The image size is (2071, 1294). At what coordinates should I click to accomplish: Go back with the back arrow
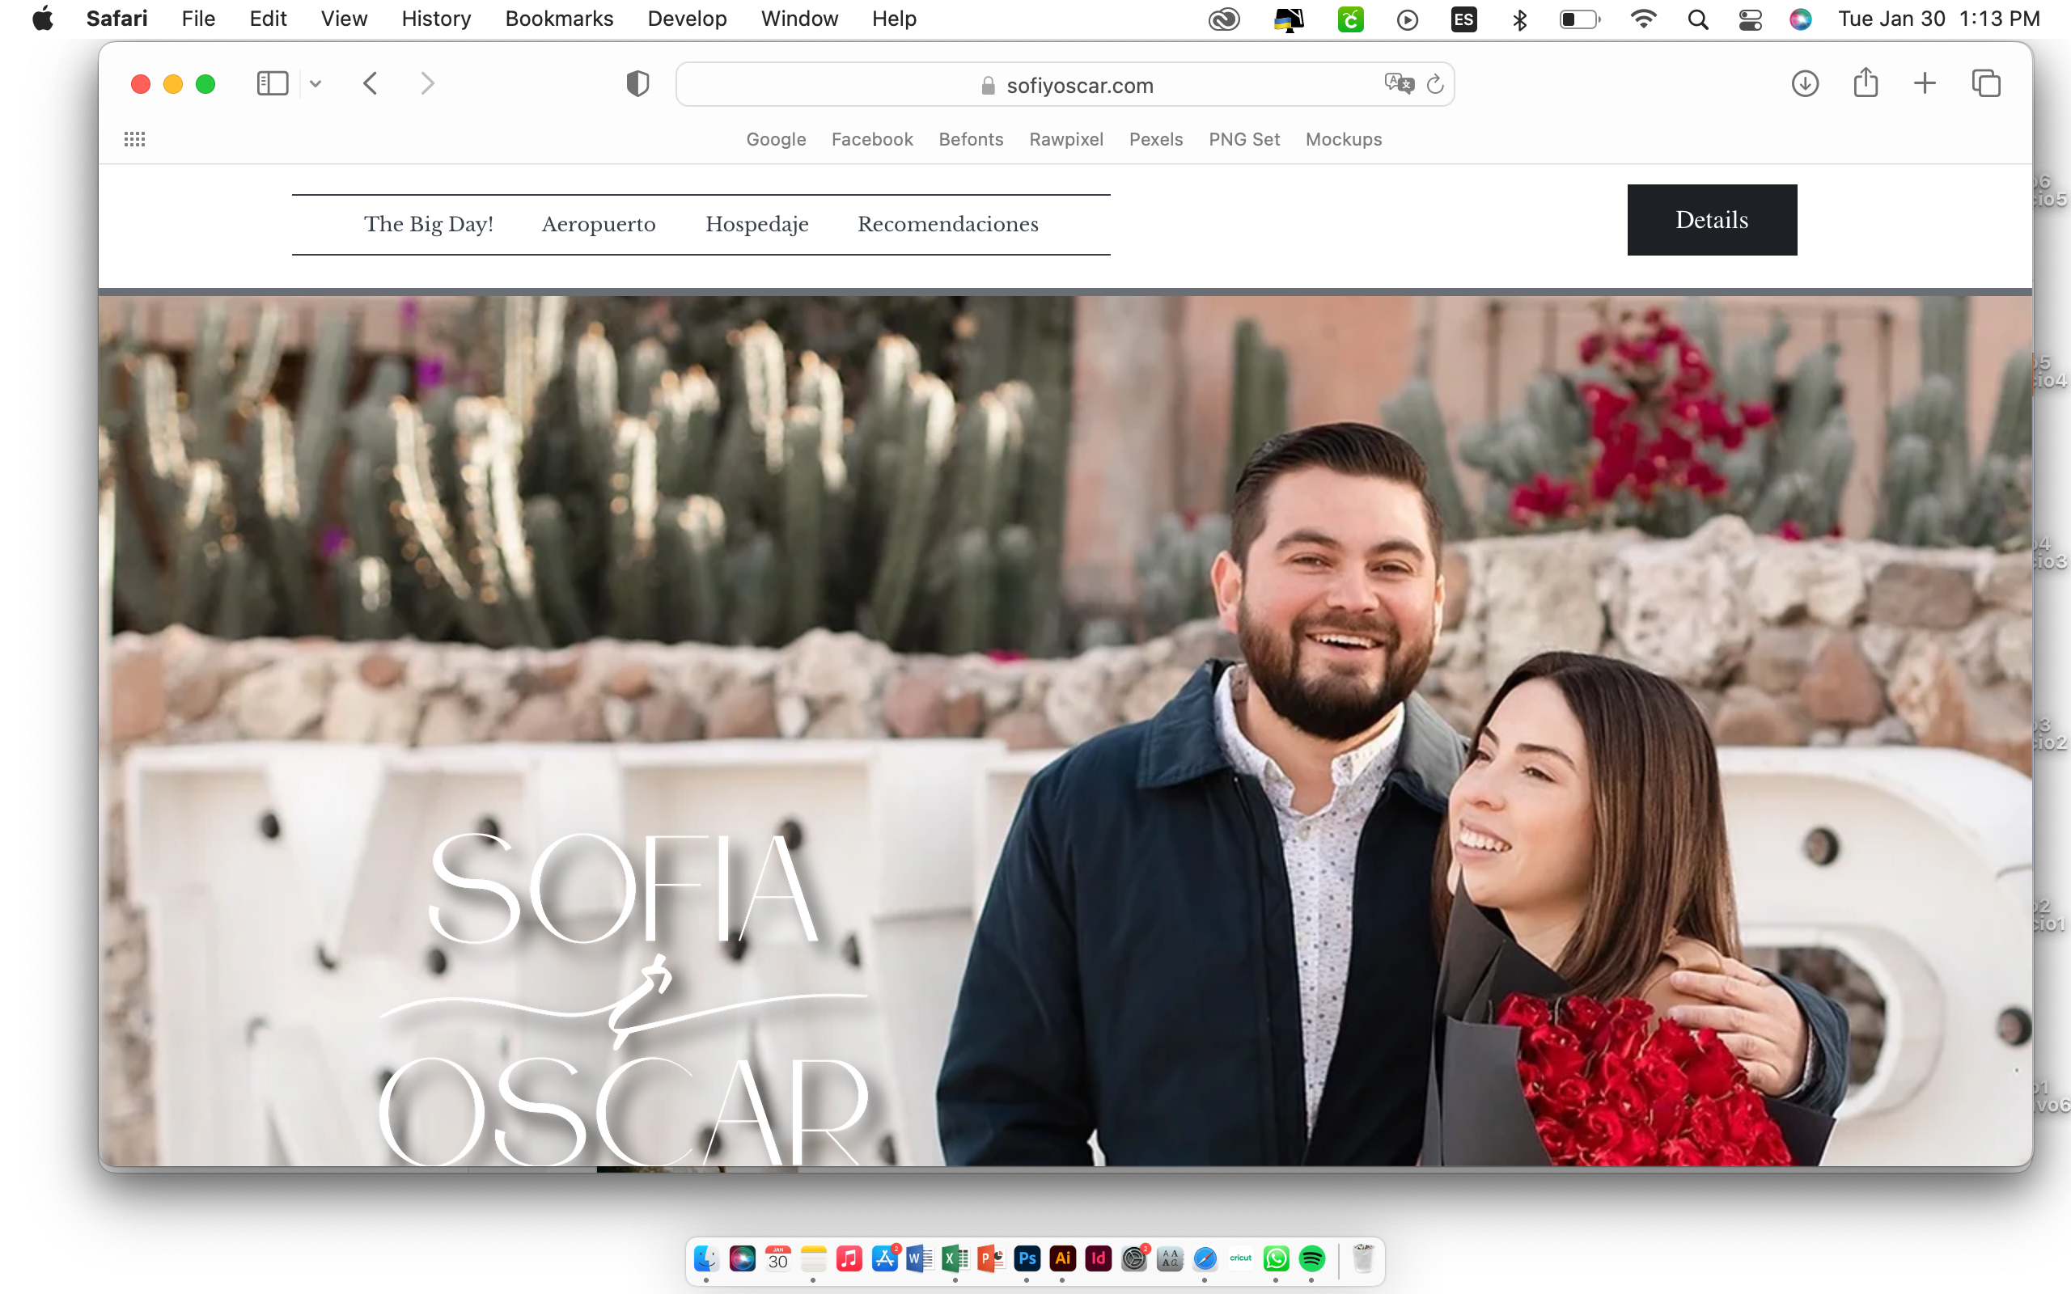[370, 84]
